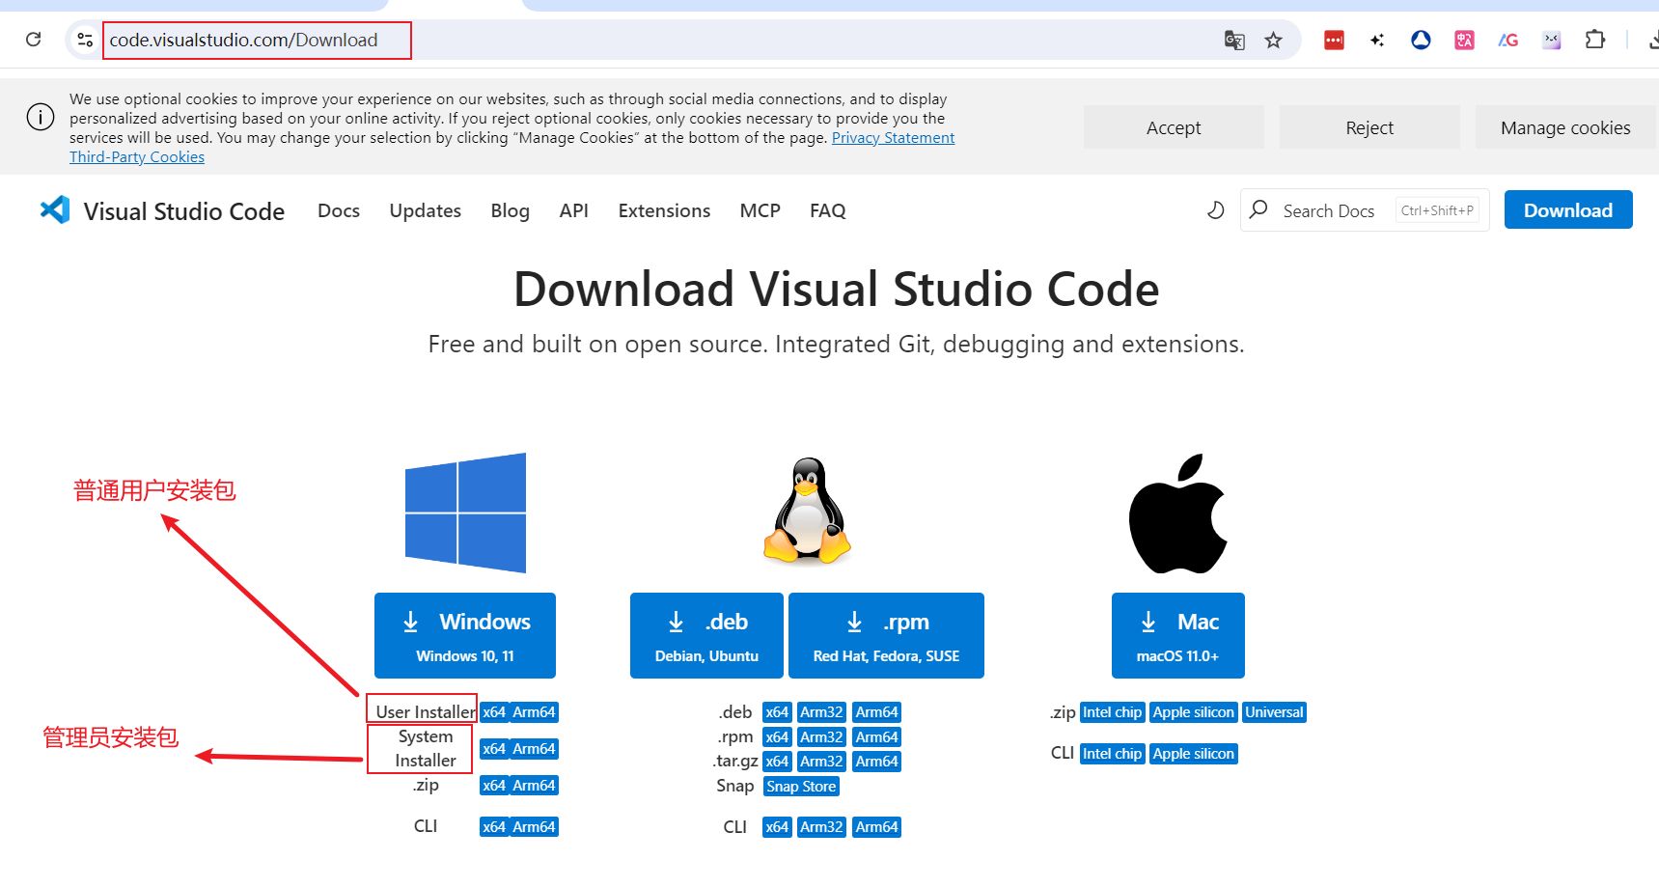The height and width of the screenshot is (888, 1659).
Task: Reject the optional cookies
Action: coord(1369,127)
